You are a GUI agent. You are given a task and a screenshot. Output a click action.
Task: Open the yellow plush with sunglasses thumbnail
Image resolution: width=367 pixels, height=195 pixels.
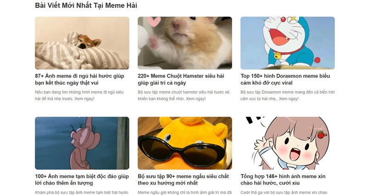tap(185, 143)
